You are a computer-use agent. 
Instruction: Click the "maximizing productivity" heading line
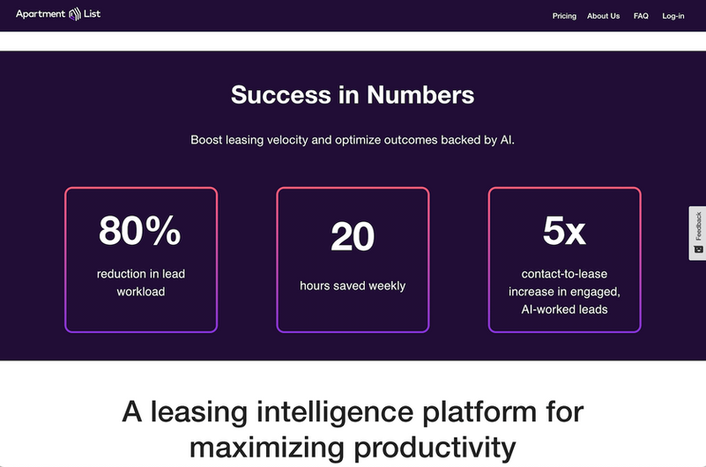pyautogui.click(x=353, y=447)
